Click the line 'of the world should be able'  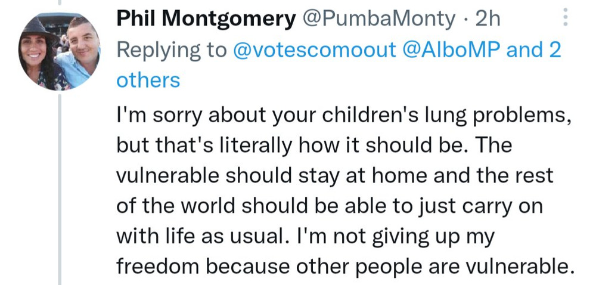tap(330, 207)
